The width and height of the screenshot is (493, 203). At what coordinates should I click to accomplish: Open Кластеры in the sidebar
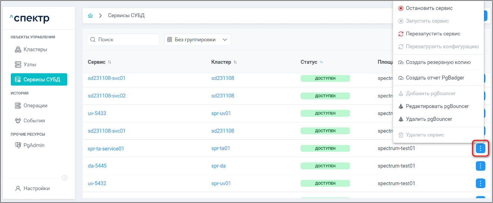point(35,49)
